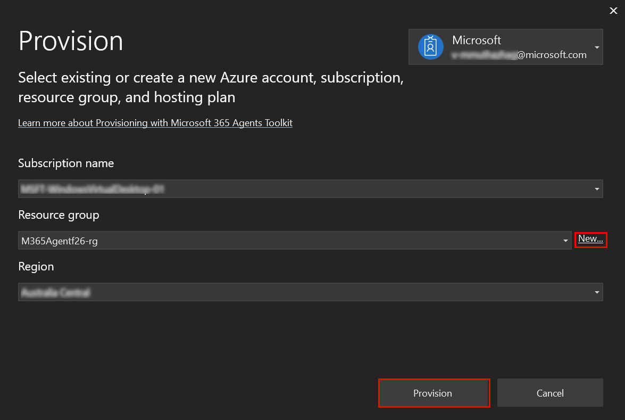Image resolution: width=625 pixels, height=420 pixels.
Task: Click the Microsoft account badge icon
Action: click(x=430, y=47)
